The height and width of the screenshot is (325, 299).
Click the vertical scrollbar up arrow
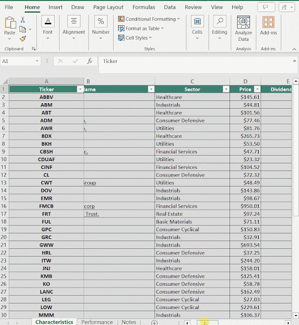tap(296, 81)
